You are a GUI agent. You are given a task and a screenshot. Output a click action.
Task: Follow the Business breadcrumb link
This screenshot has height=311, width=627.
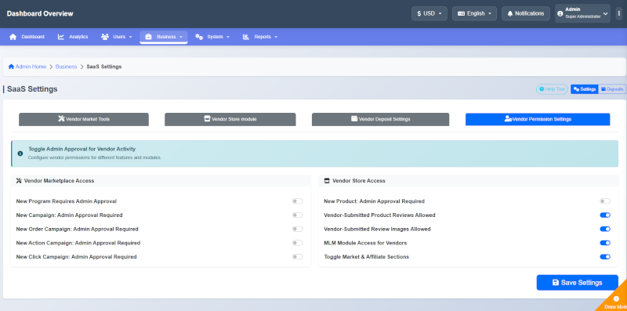[x=66, y=67]
